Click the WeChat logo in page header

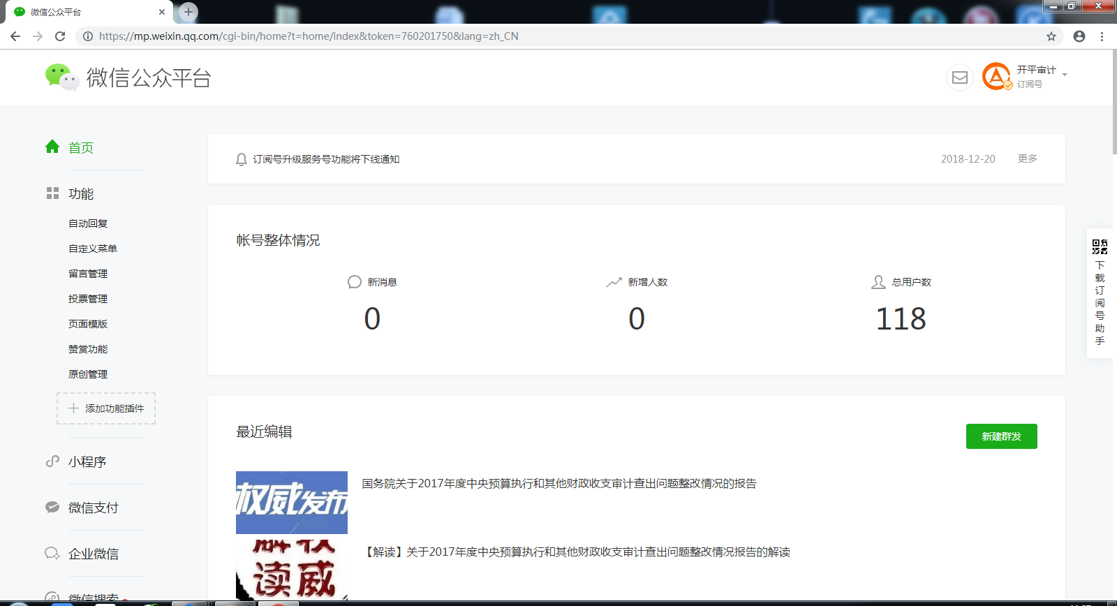(x=61, y=77)
